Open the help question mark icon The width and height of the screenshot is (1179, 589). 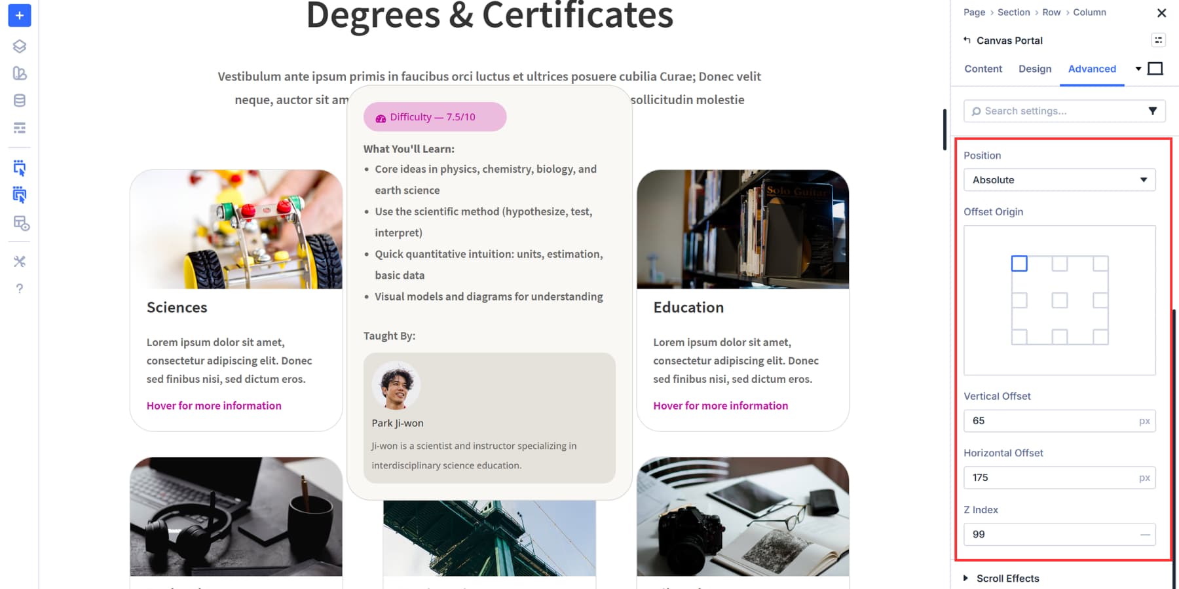[20, 289]
